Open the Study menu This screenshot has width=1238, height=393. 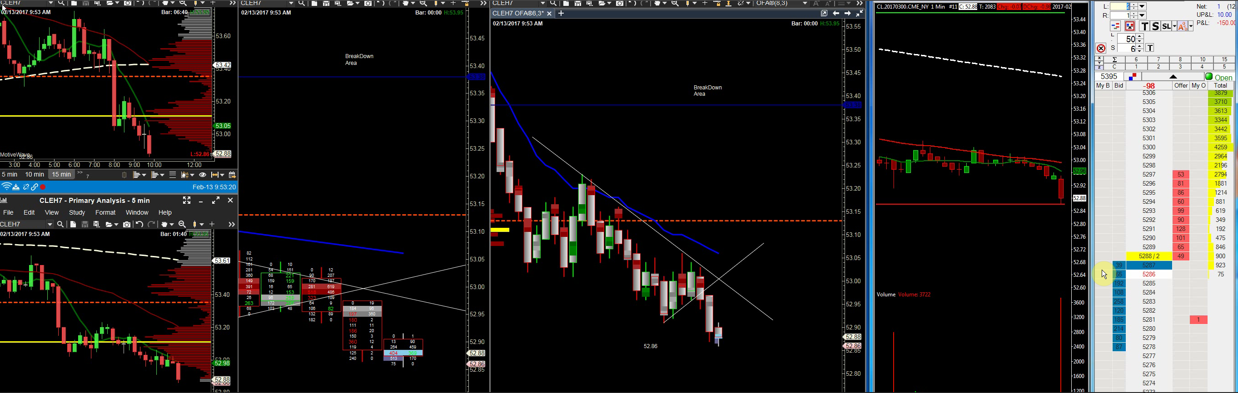point(77,212)
